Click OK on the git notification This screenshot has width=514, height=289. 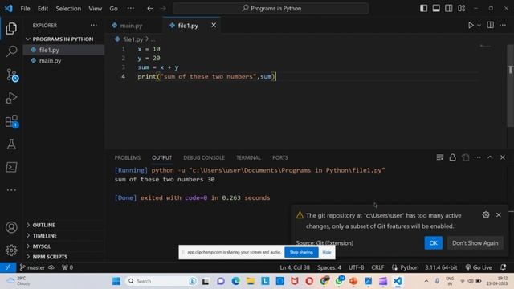click(x=434, y=242)
